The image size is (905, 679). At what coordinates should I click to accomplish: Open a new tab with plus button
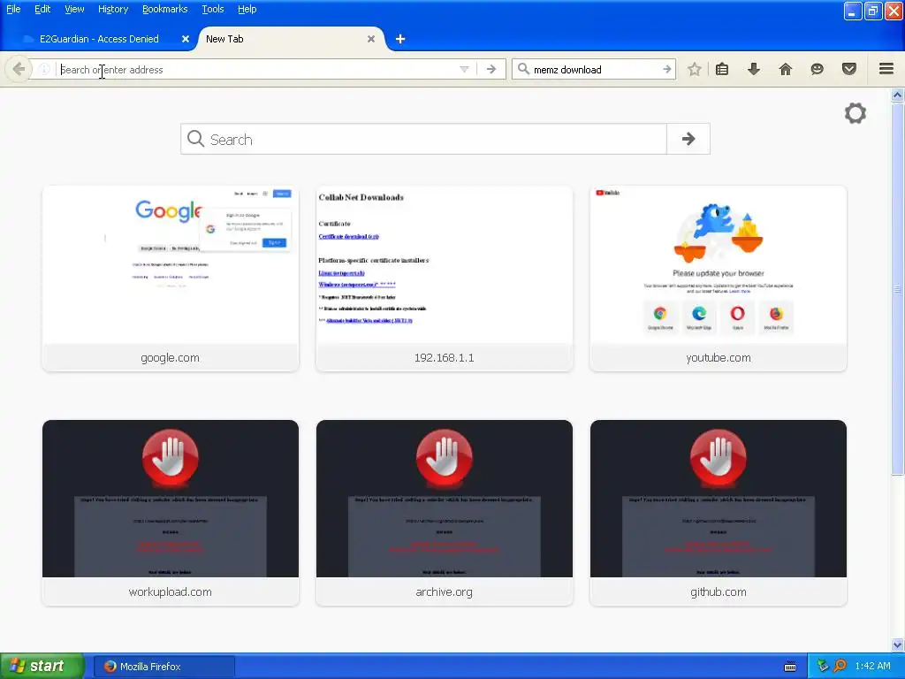[x=400, y=39]
